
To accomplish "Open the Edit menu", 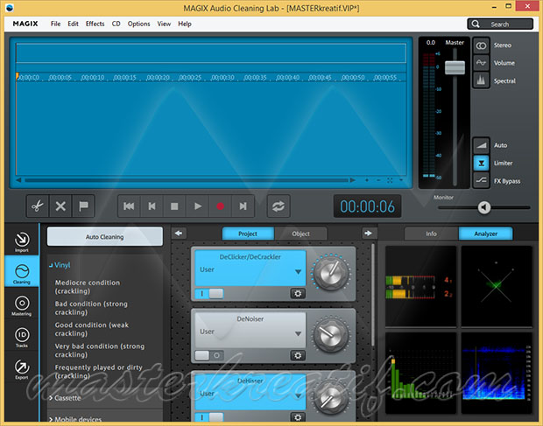I will 73,24.
